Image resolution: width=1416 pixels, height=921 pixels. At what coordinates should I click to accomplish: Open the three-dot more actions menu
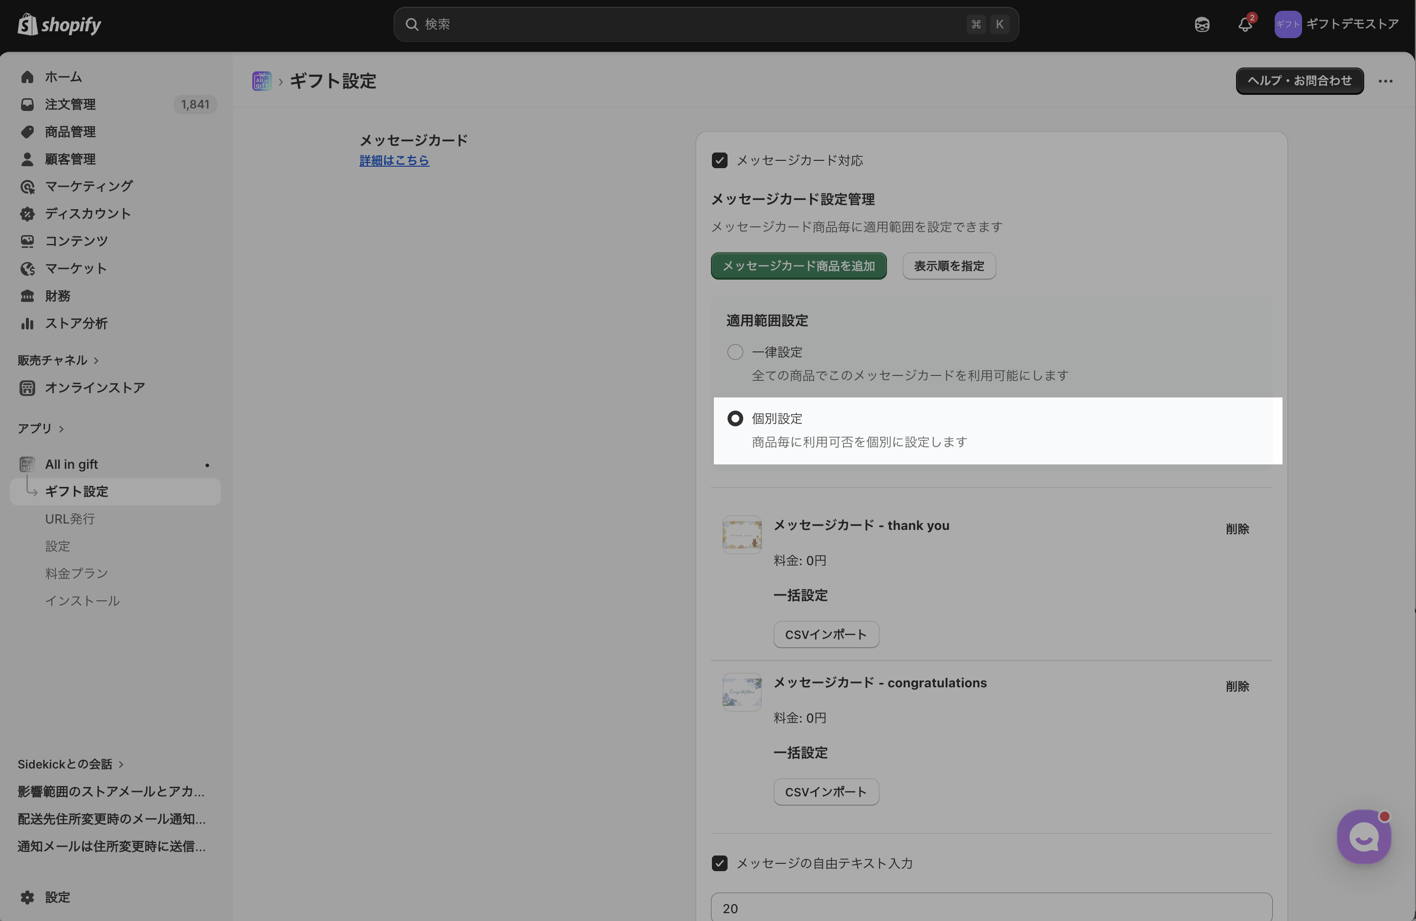tap(1386, 82)
